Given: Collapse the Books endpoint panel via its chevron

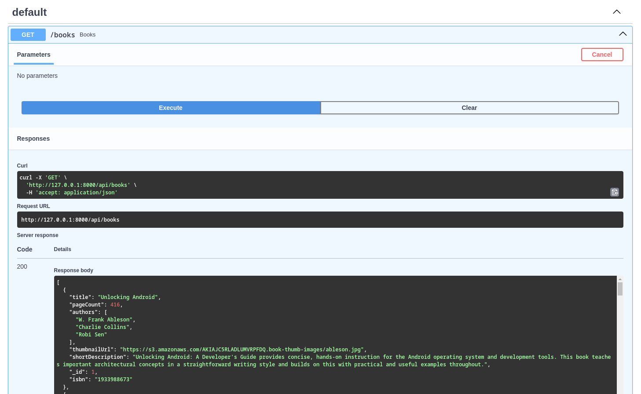Looking at the screenshot, I should click(x=623, y=33).
